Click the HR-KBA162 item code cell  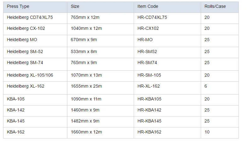(x=149, y=132)
